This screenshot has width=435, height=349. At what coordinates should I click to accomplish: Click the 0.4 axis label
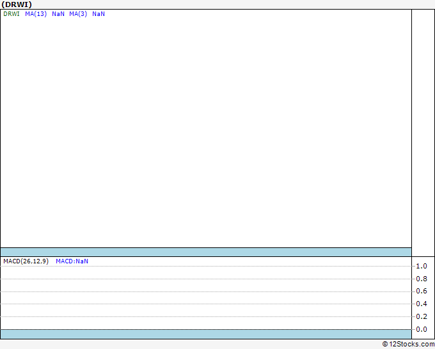point(422,304)
